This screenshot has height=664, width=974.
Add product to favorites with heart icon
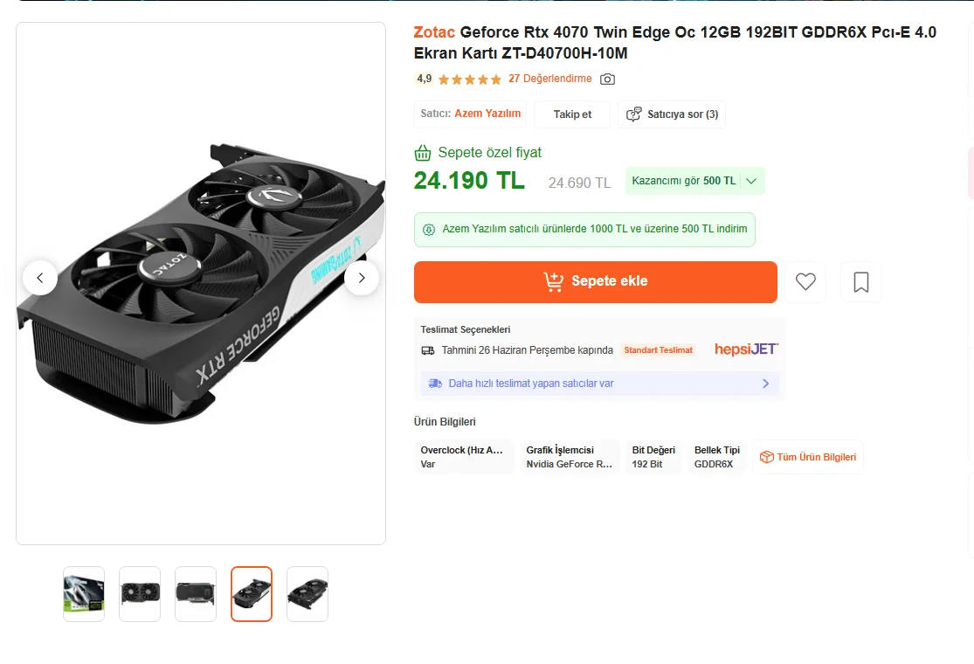click(x=805, y=282)
